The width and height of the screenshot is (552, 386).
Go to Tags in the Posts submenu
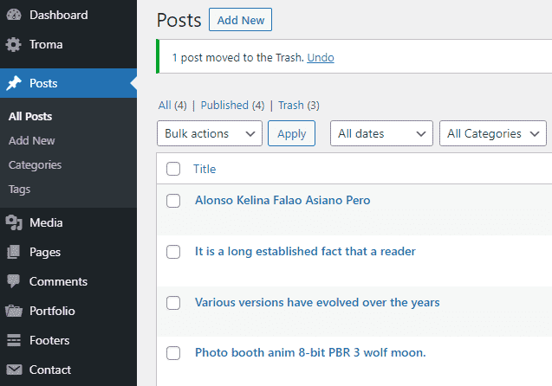pyautogui.click(x=19, y=189)
